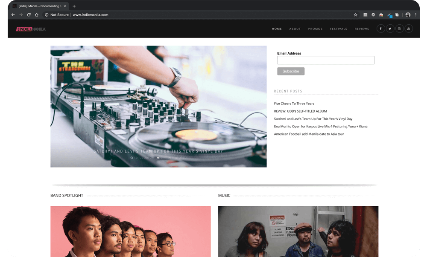Go to the About menu item
427x257 pixels.
pyautogui.click(x=295, y=29)
